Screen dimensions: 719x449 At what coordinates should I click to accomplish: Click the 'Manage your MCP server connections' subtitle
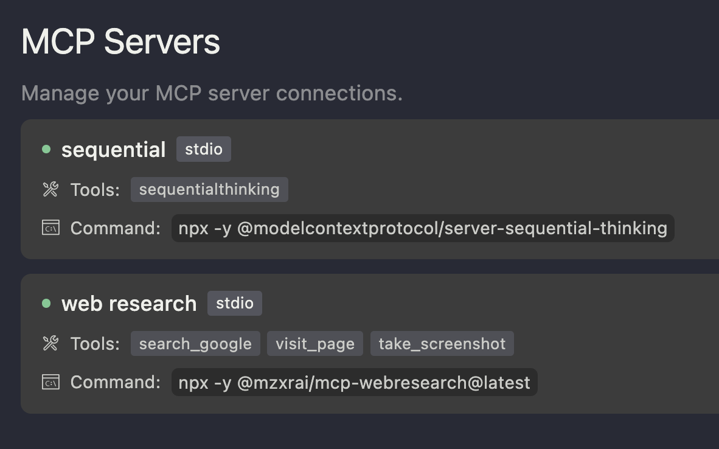point(212,93)
